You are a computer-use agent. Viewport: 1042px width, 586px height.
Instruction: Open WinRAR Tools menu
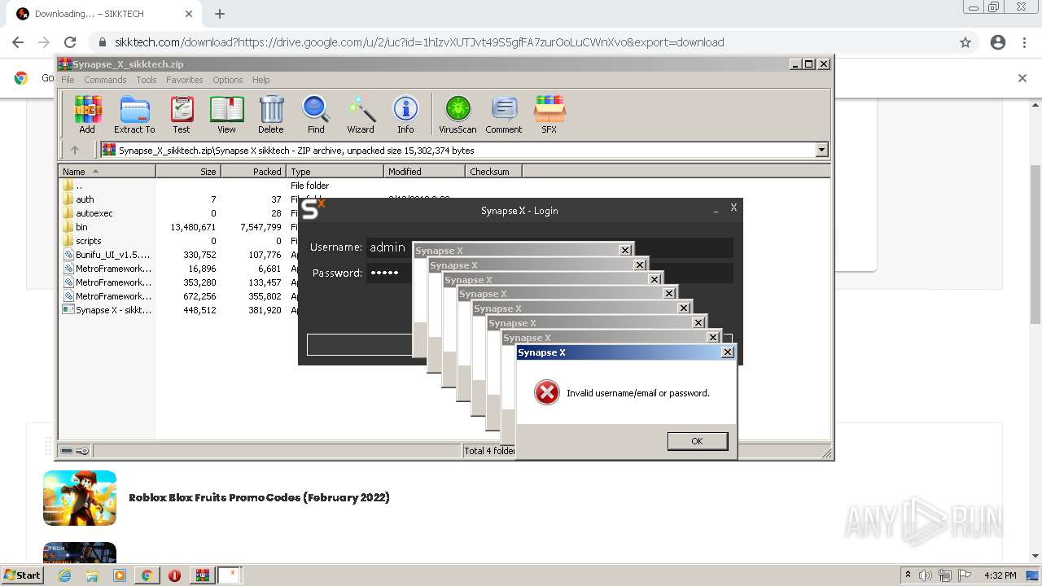(147, 80)
